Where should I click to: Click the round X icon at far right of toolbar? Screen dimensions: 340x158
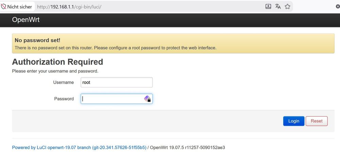click(338, 7)
